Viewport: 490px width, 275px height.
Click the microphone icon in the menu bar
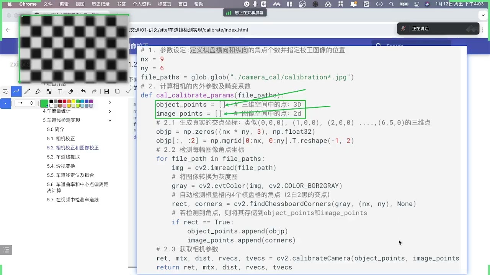pos(255,4)
